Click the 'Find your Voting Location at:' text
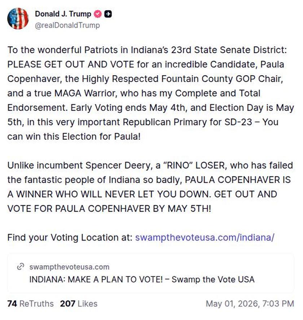Screen dimensions: 303x320 click(x=70, y=238)
